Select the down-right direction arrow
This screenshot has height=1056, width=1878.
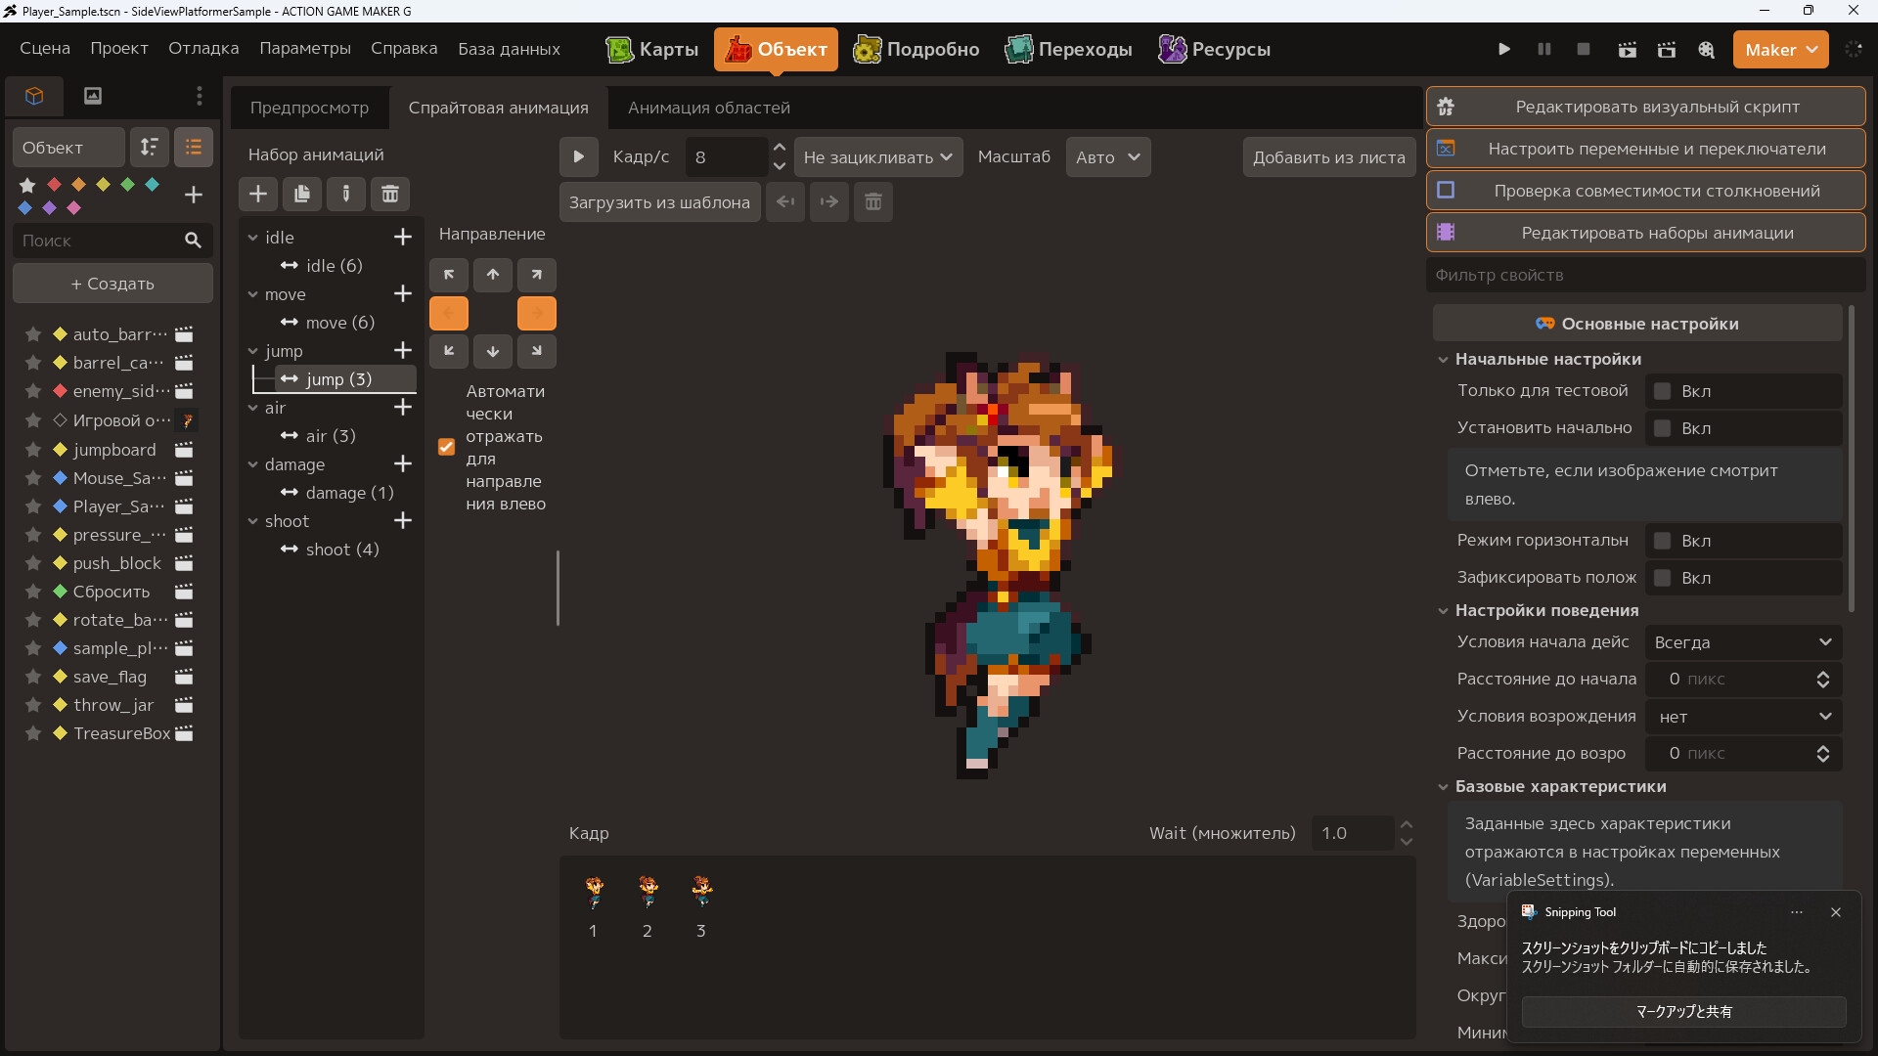pos(537,351)
